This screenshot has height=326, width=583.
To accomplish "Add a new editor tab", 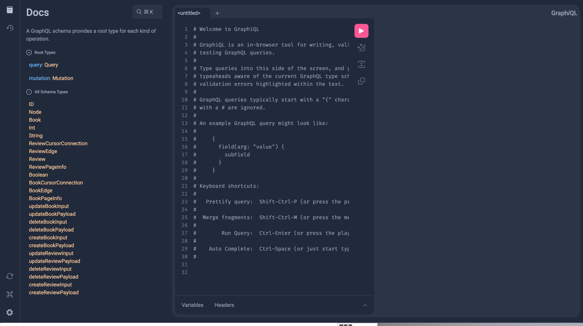I will [217, 13].
